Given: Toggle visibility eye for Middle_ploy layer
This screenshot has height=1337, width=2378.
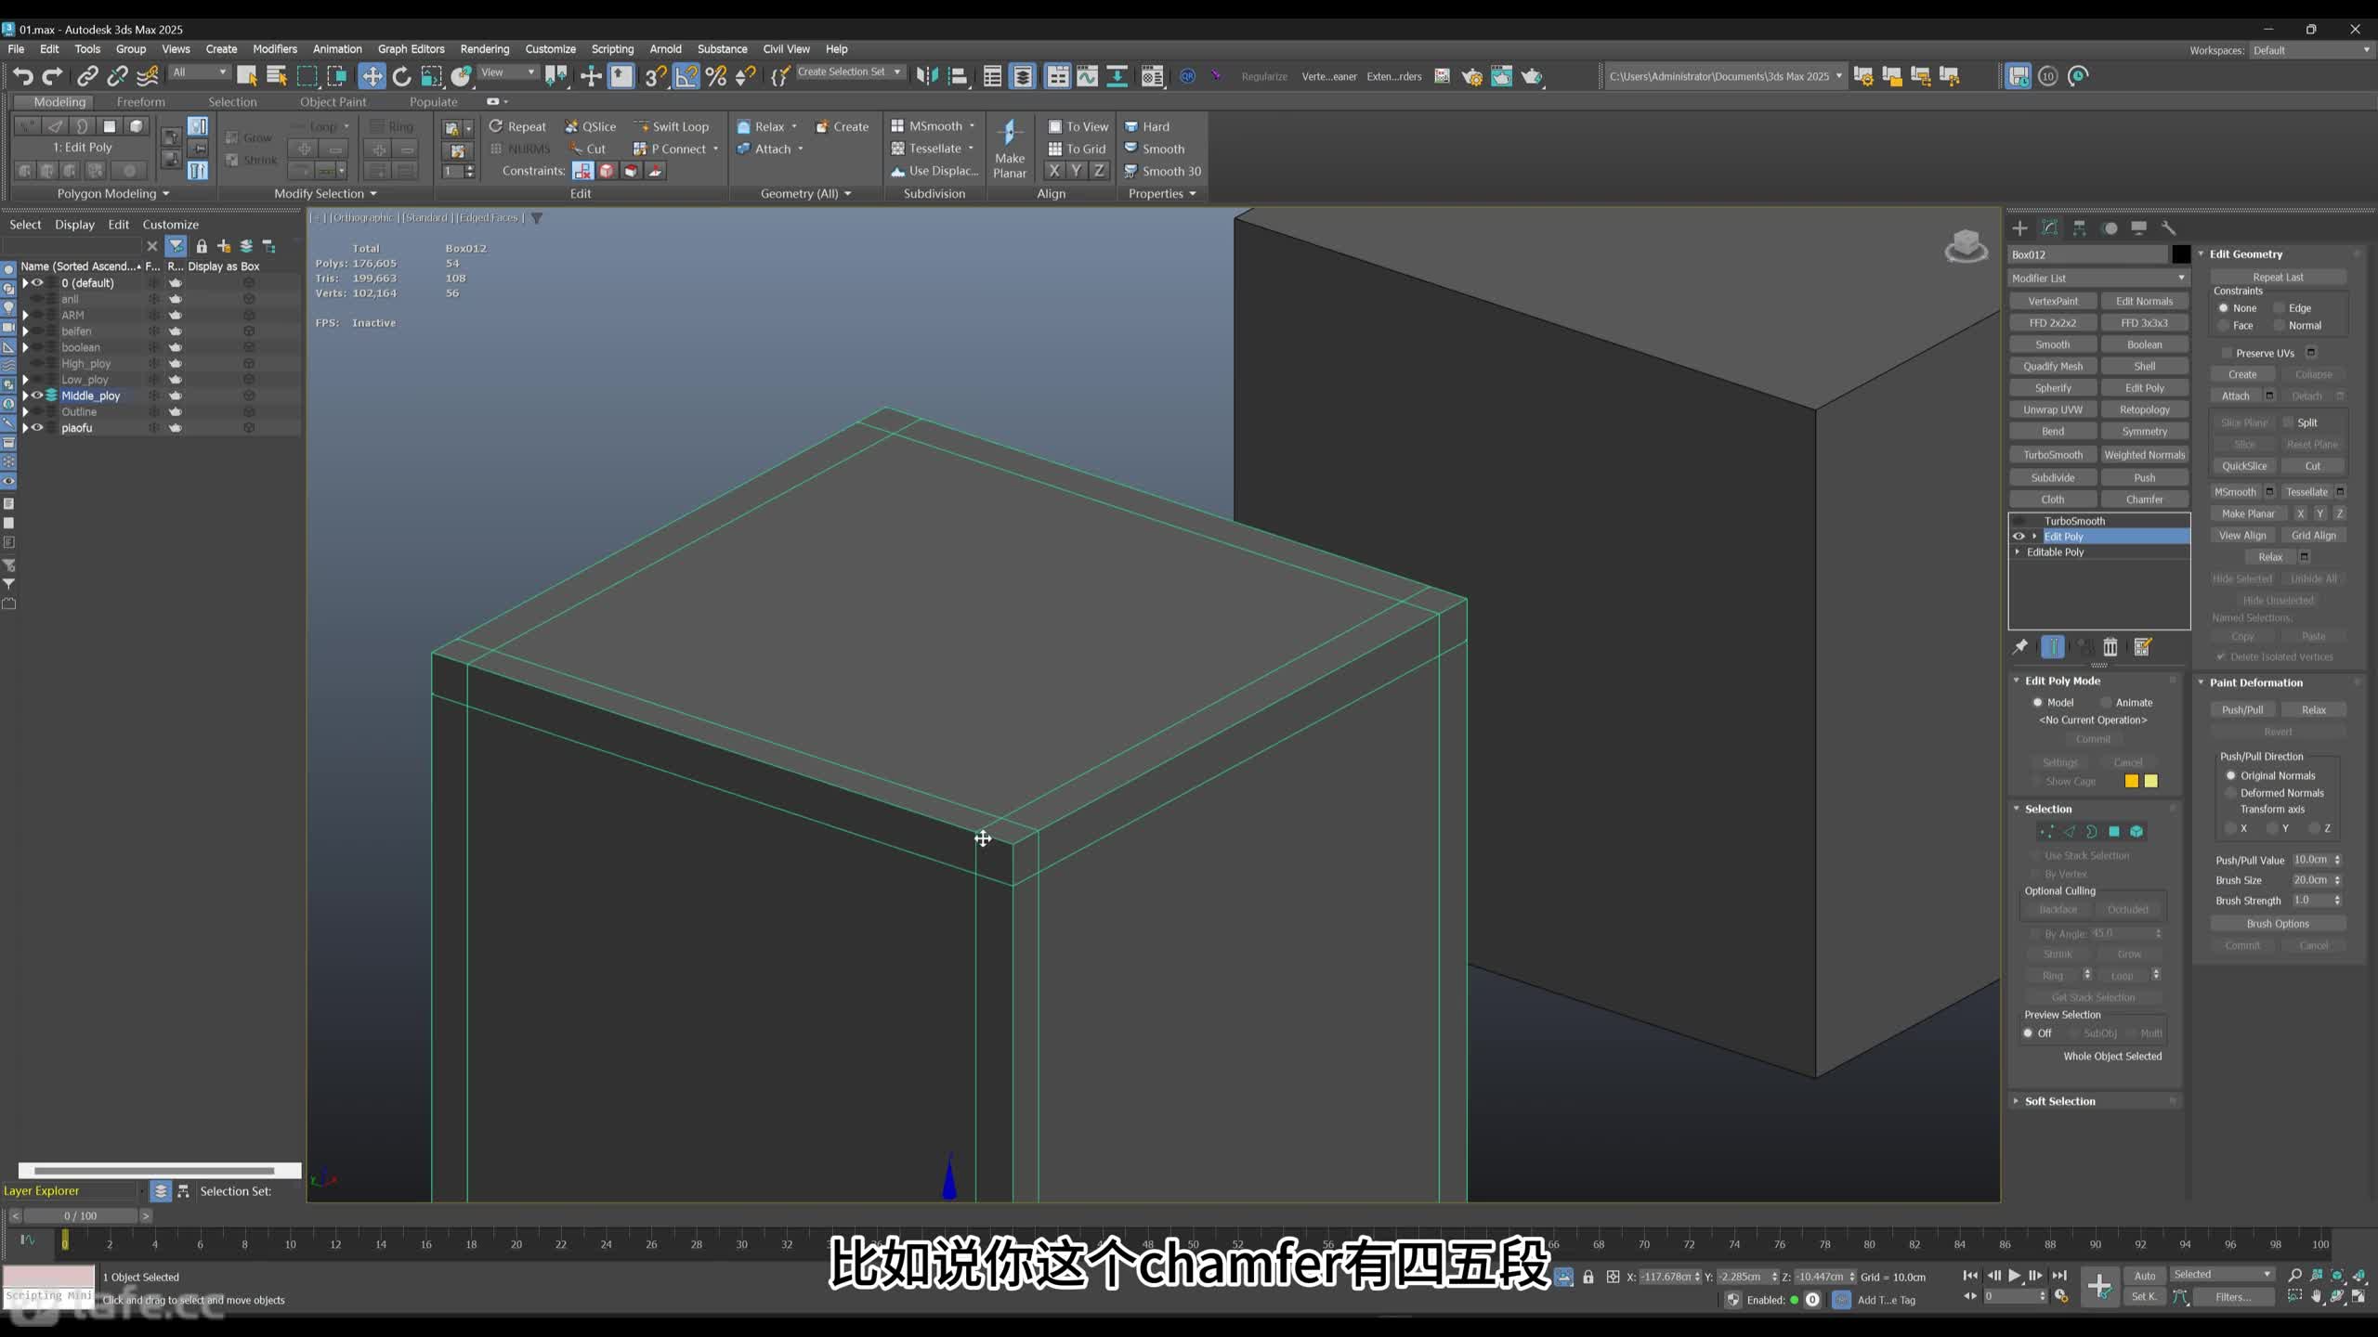Looking at the screenshot, I should [x=38, y=396].
